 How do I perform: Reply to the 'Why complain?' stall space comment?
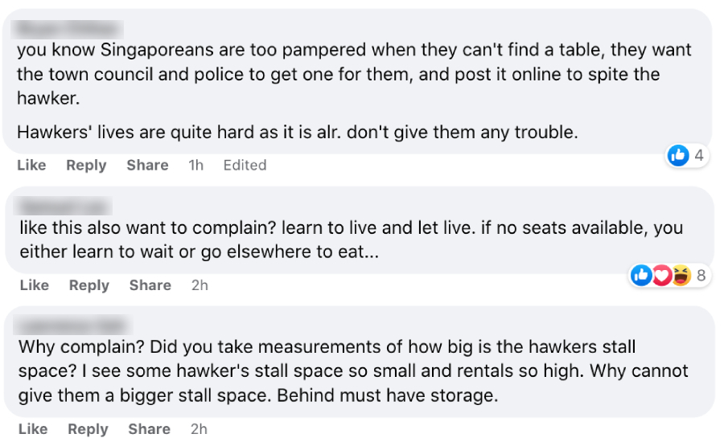88,429
